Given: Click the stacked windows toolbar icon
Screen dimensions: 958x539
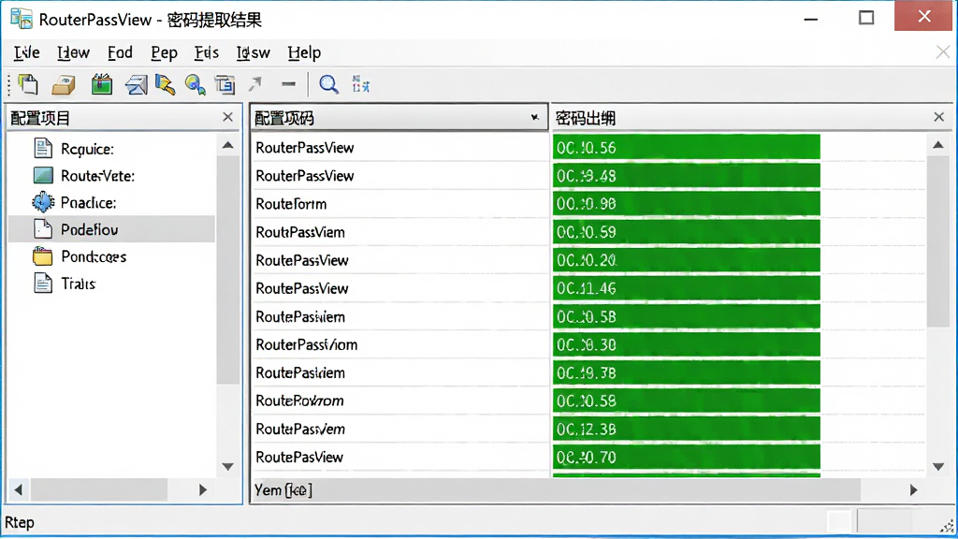Looking at the screenshot, I should 225,84.
